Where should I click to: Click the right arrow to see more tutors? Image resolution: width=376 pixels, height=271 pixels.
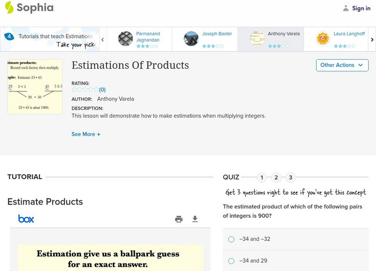coord(371,39)
